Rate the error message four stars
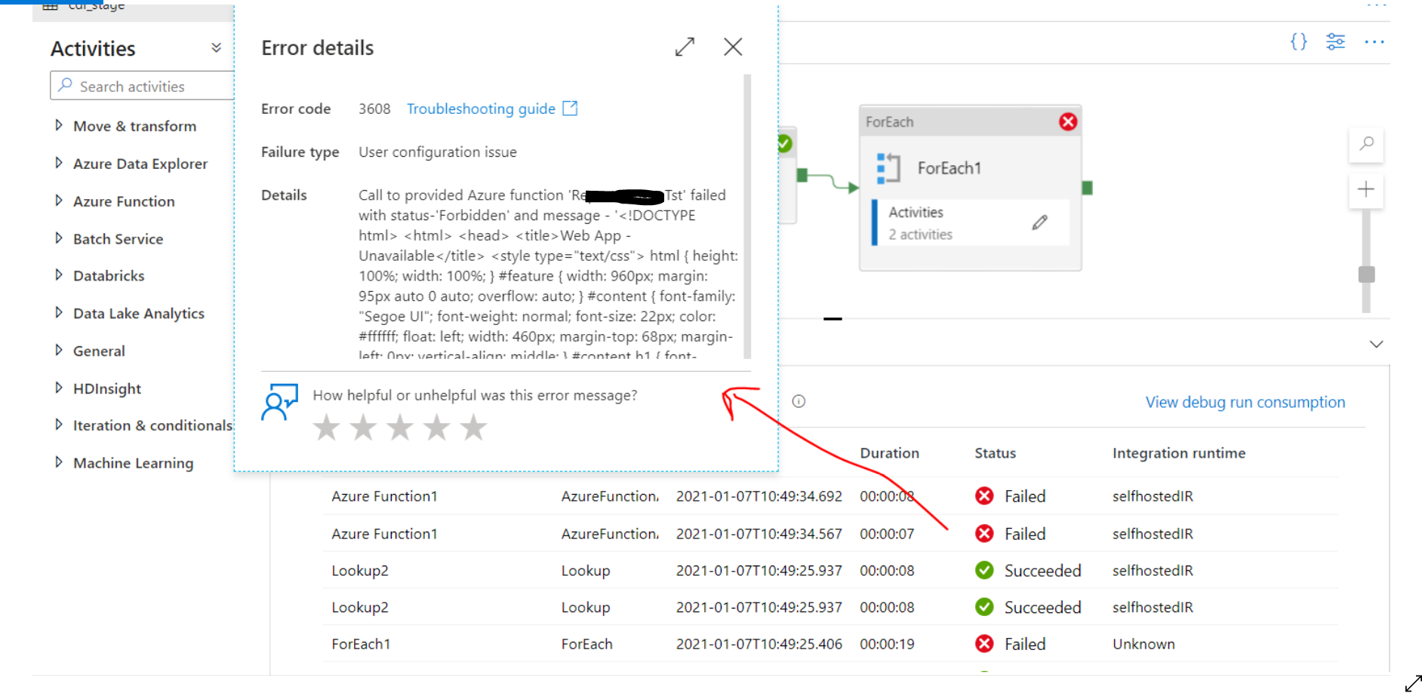The image size is (1422, 696). [x=437, y=428]
